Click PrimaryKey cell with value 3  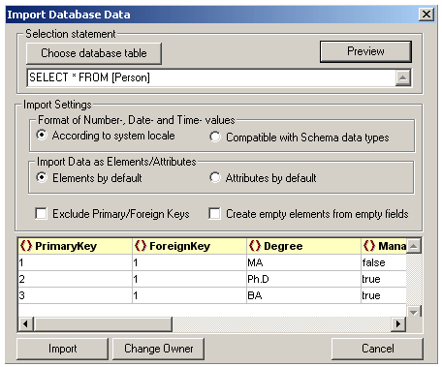click(x=76, y=295)
